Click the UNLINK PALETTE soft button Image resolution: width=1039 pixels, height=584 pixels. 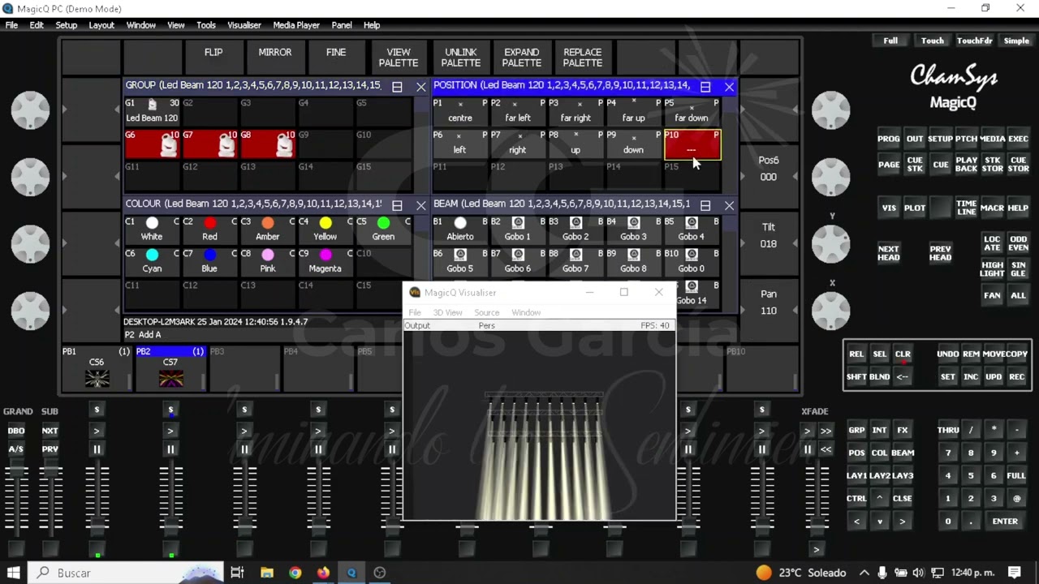click(x=460, y=58)
